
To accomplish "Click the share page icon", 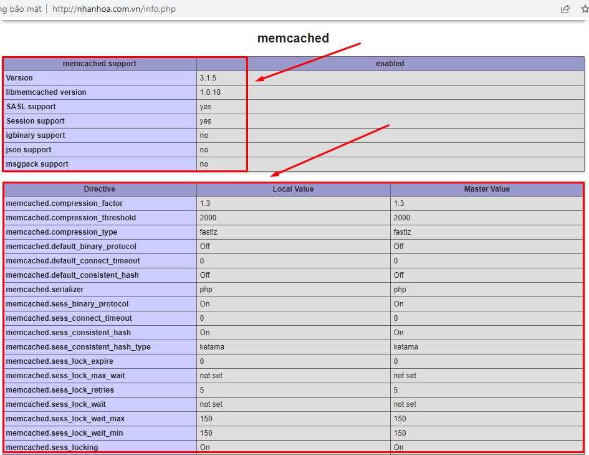I will coord(565,9).
